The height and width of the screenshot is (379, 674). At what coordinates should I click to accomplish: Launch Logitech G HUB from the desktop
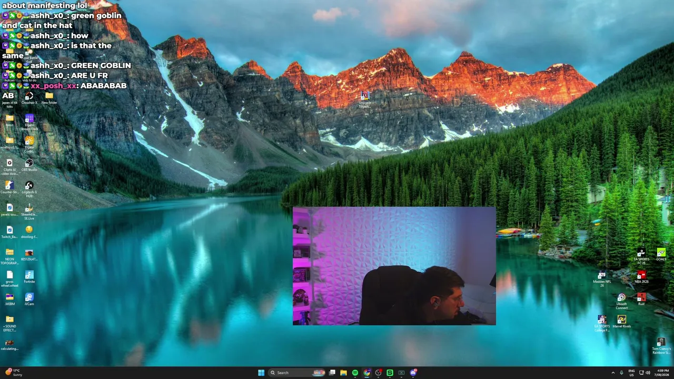(x=29, y=189)
